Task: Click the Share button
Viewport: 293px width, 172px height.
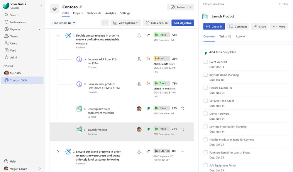Action: [260, 26]
